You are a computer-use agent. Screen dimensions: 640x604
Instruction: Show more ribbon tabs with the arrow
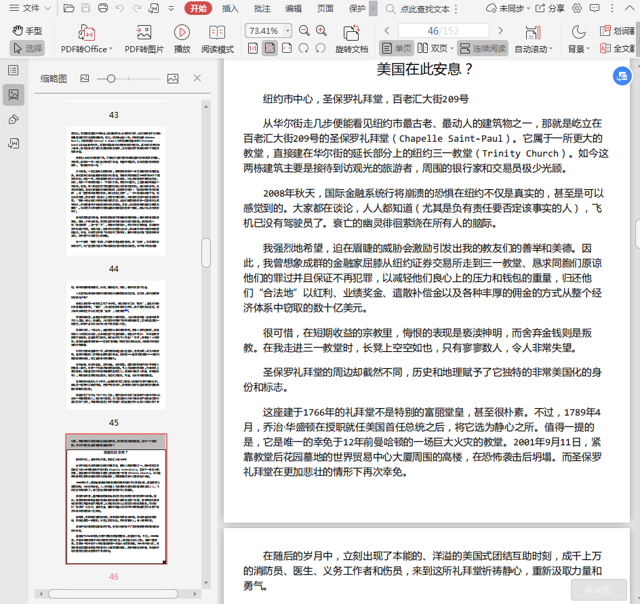pos(373,9)
